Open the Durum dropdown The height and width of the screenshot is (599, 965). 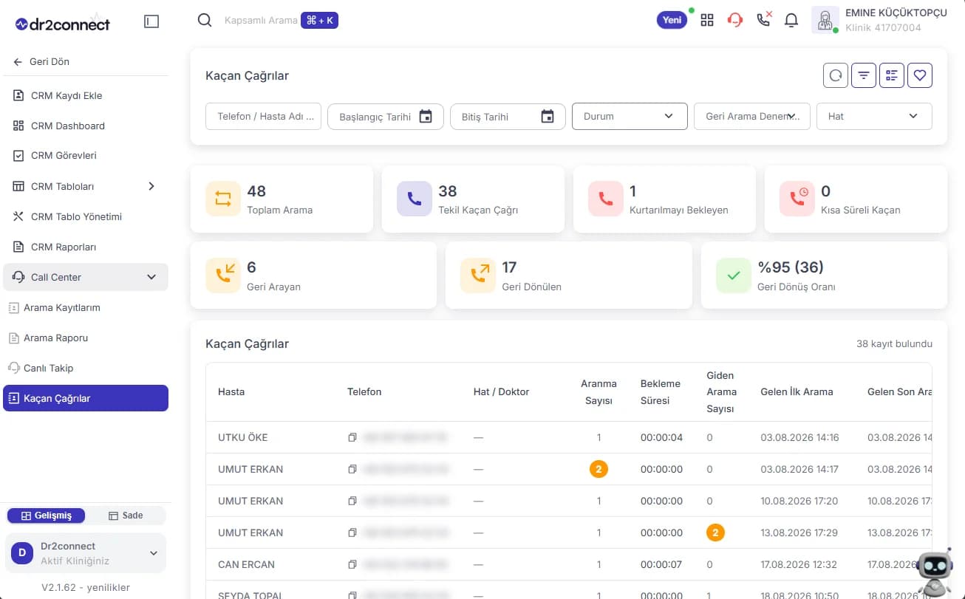pyautogui.click(x=630, y=116)
